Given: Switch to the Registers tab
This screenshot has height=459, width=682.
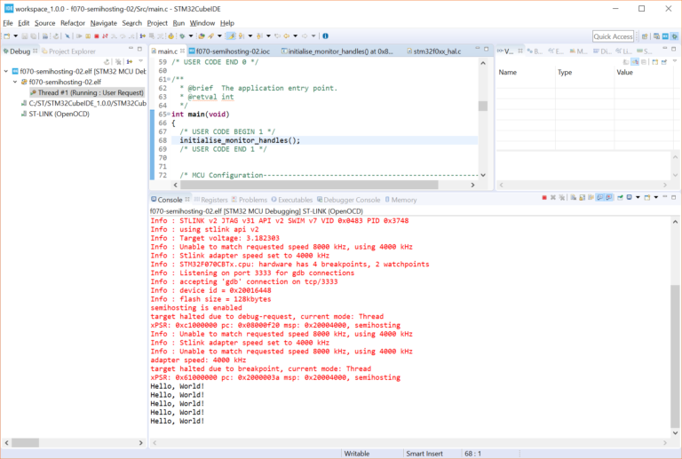Looking at the screenshot, I should pyautogui.click(x=211, y=200).
